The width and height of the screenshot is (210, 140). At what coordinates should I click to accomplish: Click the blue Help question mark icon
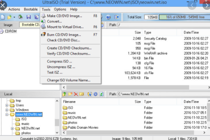point(108,17)
